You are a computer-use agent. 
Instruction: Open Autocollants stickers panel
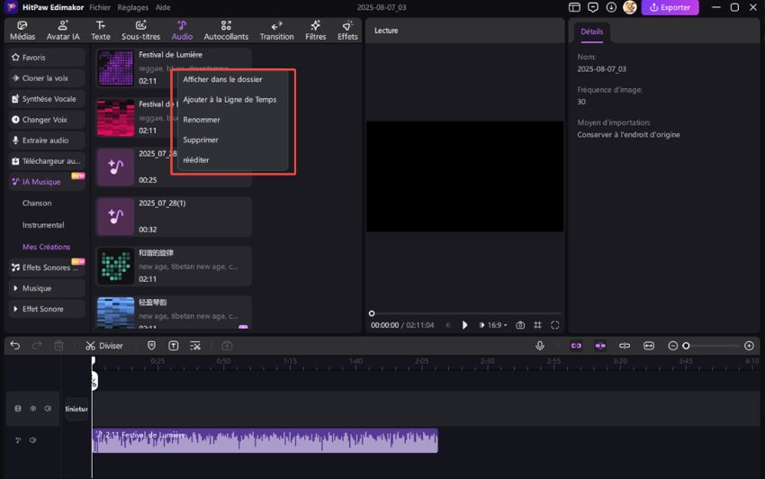coord(226,31)
